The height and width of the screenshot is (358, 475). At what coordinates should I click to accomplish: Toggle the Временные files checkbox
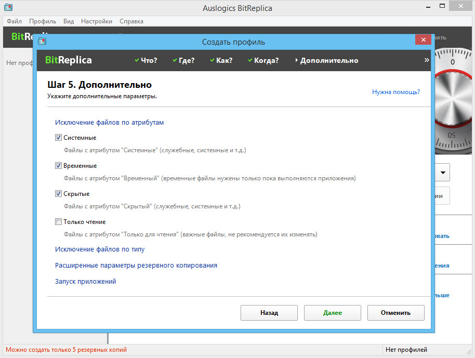click(59, 166)
